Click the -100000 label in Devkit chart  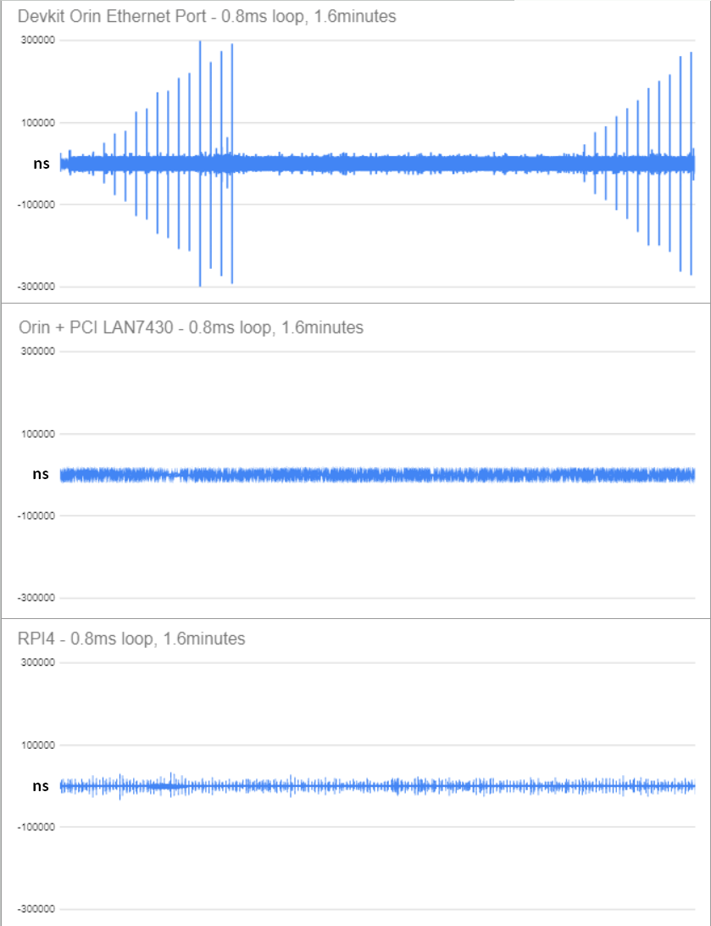pos(36,204)
